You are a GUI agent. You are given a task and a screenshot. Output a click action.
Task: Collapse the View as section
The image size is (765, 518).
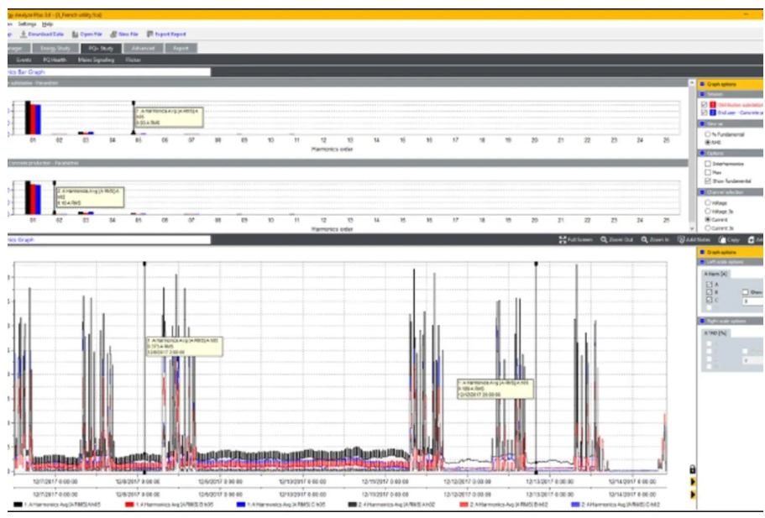click(703, 124)
